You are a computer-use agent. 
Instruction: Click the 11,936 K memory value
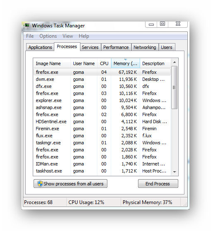point(128,79)
